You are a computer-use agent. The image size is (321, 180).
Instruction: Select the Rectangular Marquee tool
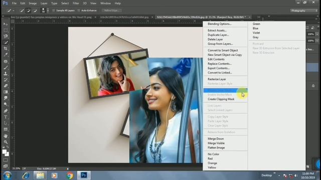pos(6,30)
